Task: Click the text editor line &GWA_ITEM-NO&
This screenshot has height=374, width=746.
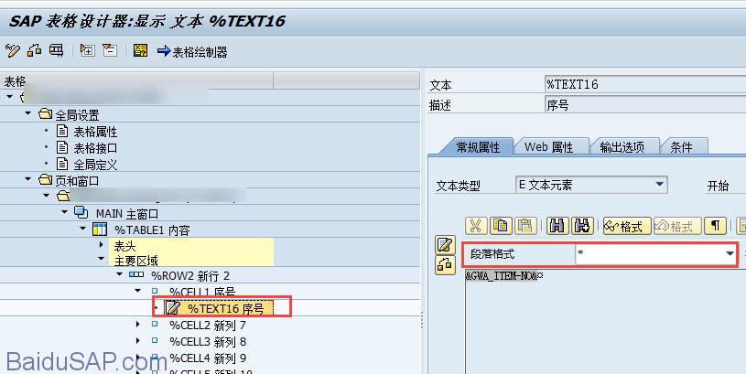Action: pos(503,276)
